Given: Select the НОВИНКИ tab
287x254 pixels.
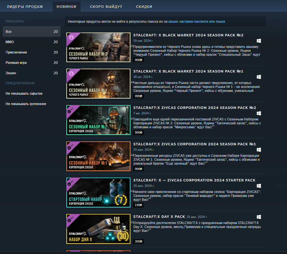Looking at the screenshot, I should point(66,7).
